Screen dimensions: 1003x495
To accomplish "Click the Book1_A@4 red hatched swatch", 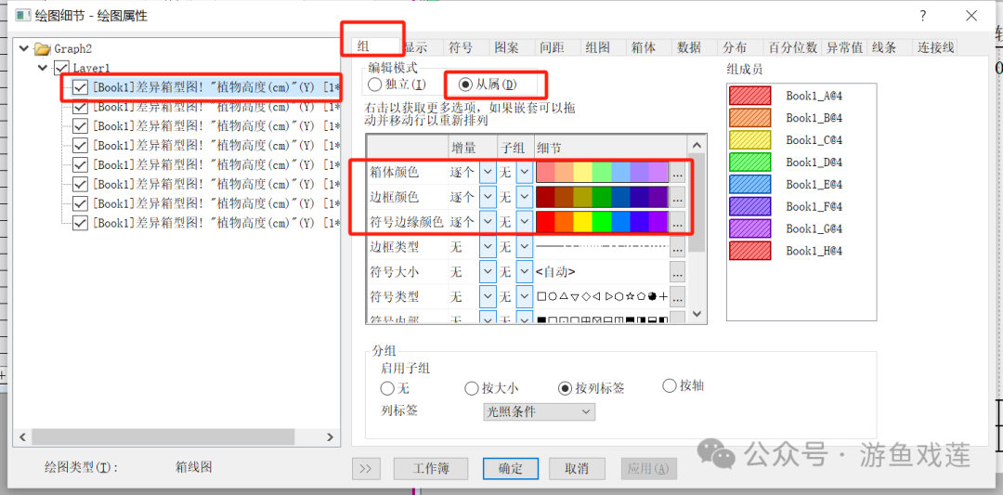I will tap(749, 96).
